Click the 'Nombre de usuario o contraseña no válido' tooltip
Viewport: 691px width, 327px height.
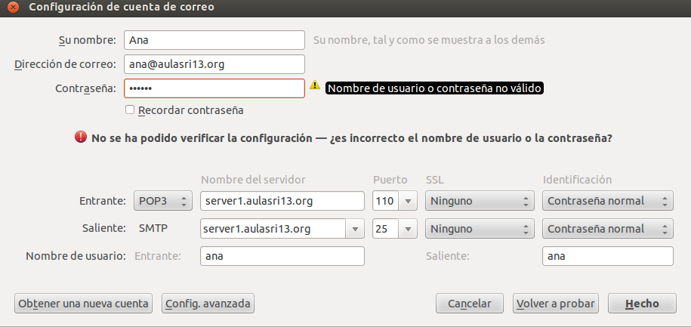[434, 88]
